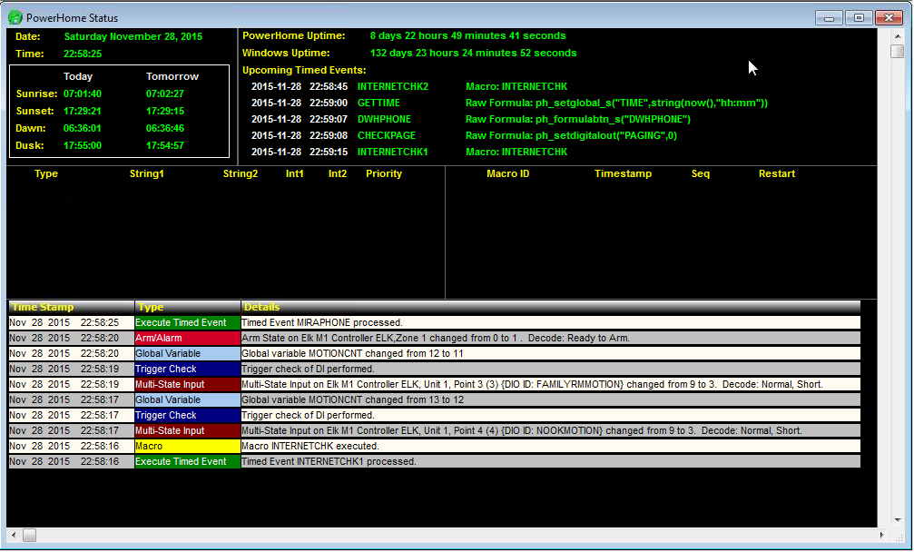Viewport: 914px width, 552px height.
Task: Select the FAMILYRMMOTION Multi-State Input details
Action: tap(550, 384)
